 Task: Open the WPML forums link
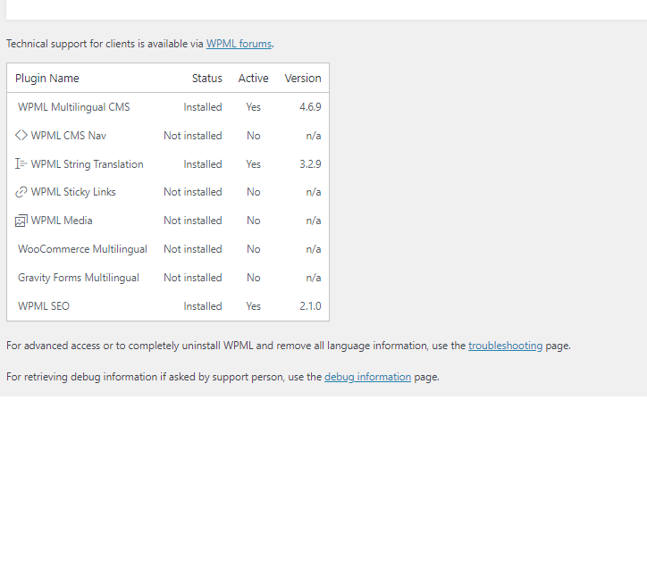click(239, 44)
